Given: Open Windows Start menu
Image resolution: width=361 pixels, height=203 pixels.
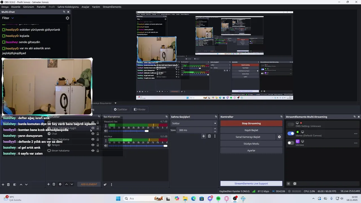Looking at the screenshot, I should coord(118,198).
